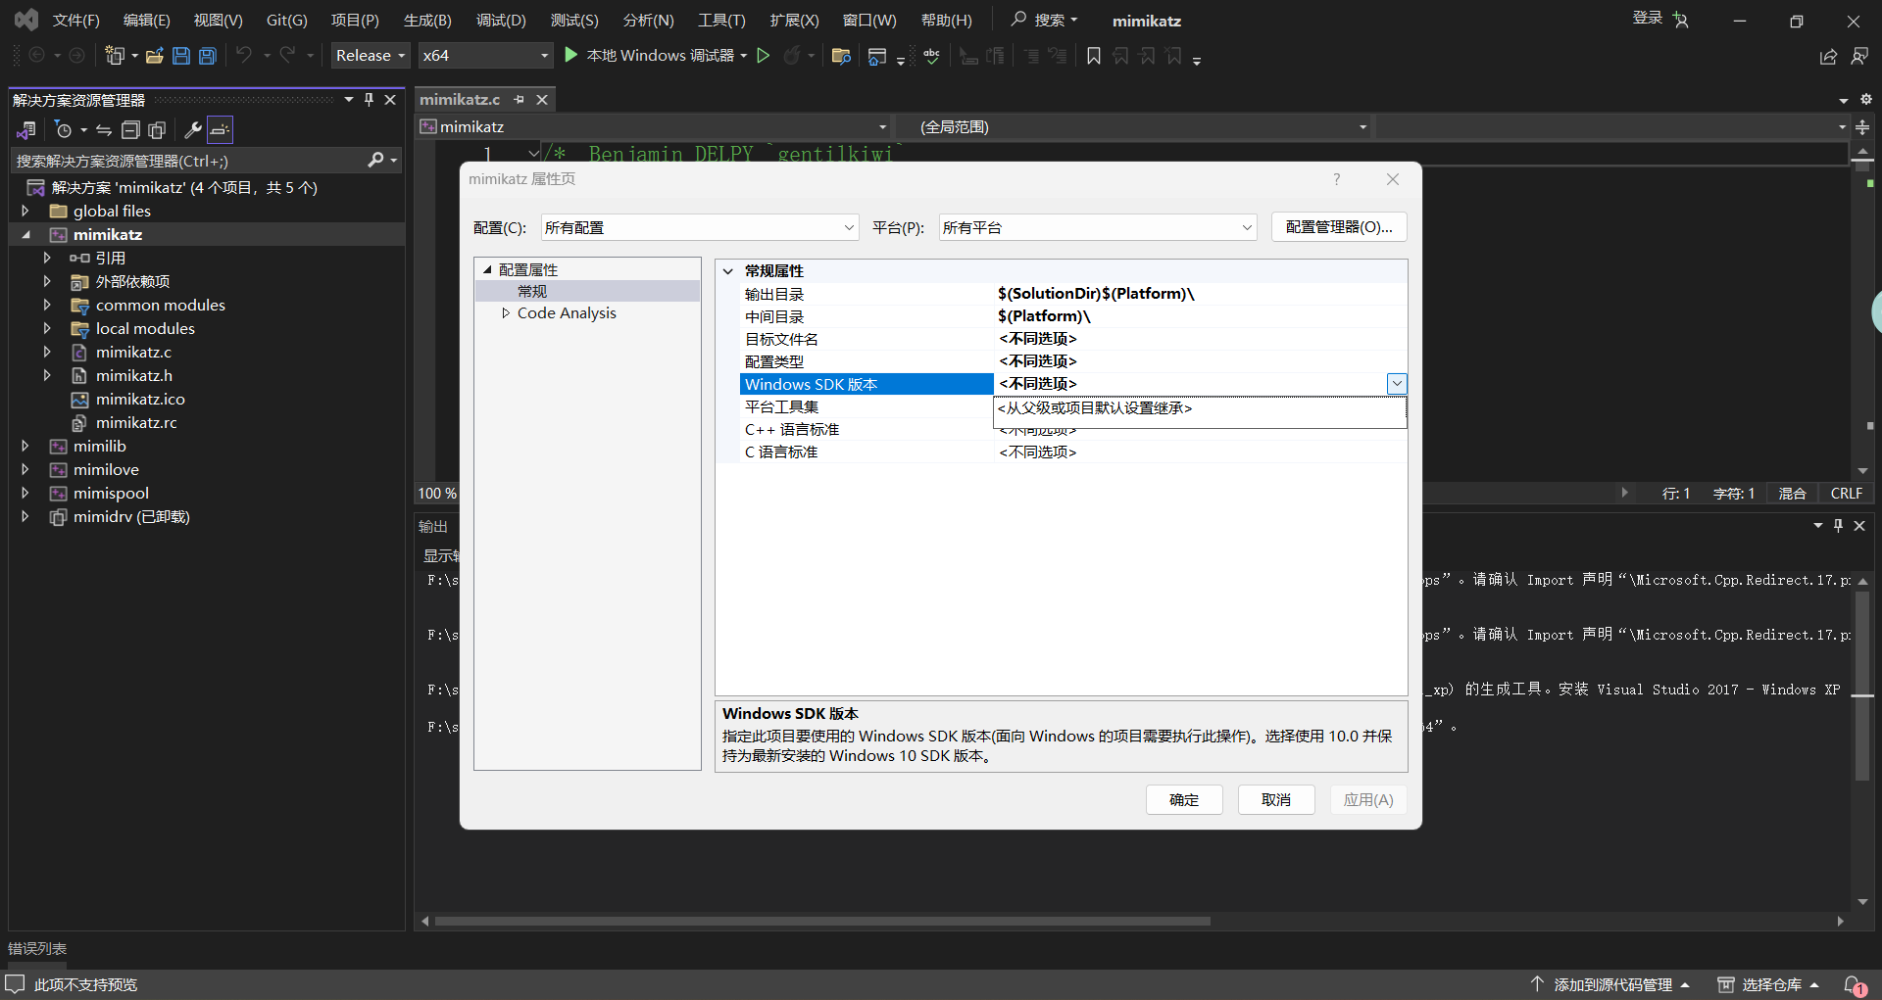This screenshot has height=1000, width=1882.
Task: Open the Release configuration dropdown
Action: coord(370,56)
